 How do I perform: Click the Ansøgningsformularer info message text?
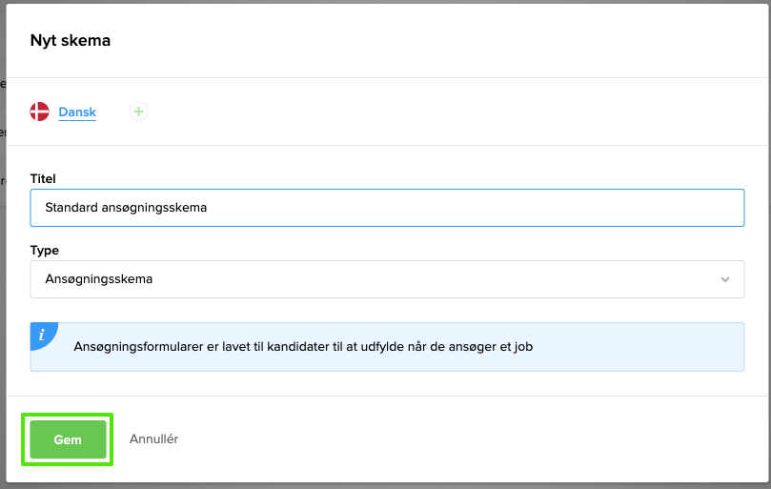click(x=302, y=346)
